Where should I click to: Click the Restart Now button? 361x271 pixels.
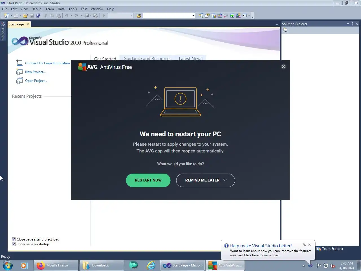tap(148, 180)
